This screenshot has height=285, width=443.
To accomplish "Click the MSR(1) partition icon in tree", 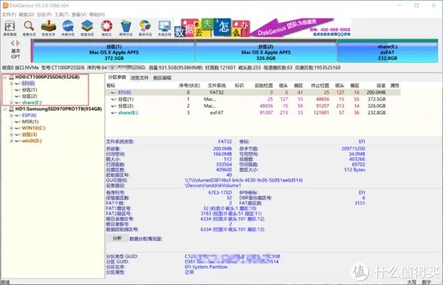I will click(18, 122).
